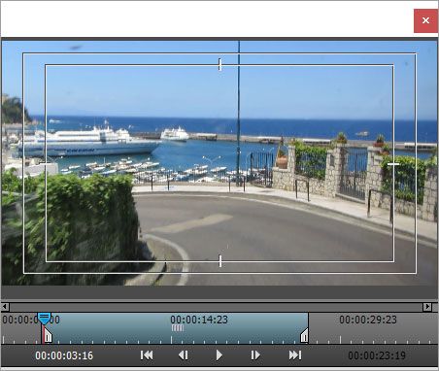Viewport: 439px width, 371px height.
Task: Jump to the next edit point
Action: coord(295,355)
